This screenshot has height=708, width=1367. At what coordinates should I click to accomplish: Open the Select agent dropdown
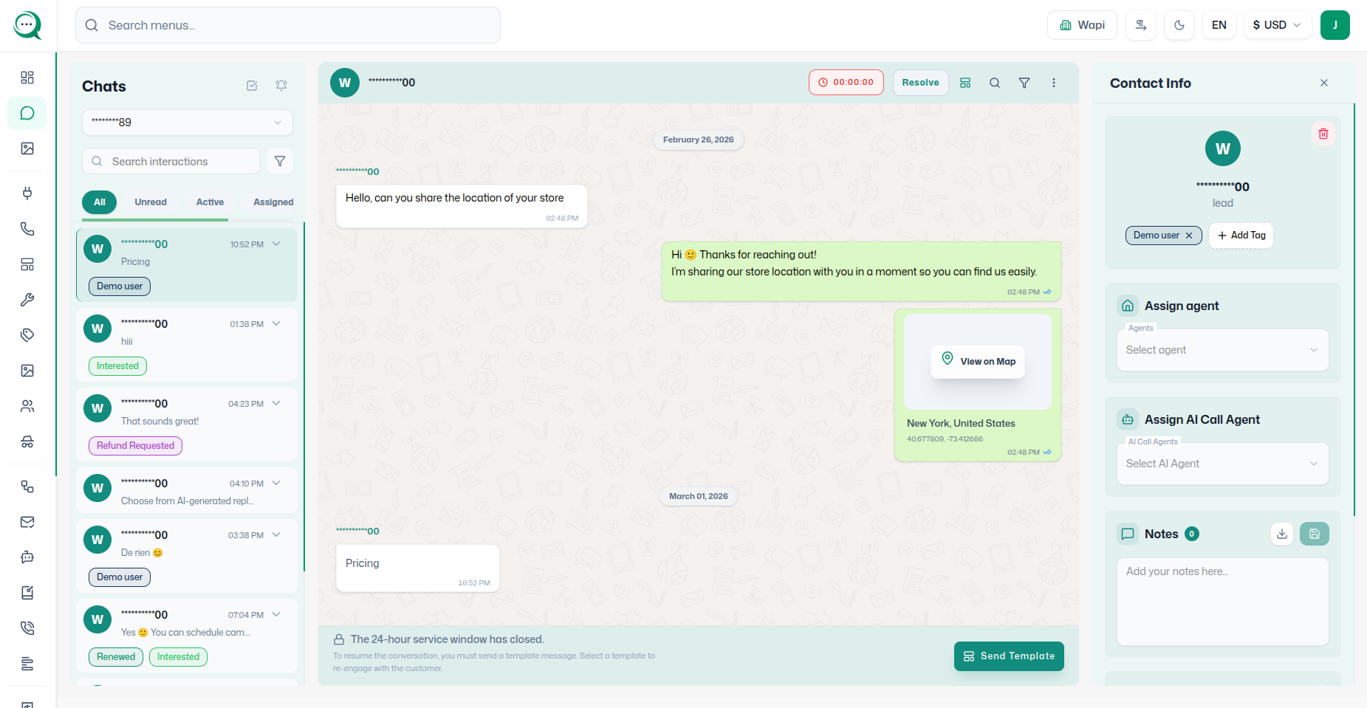tap(1223, 350)
